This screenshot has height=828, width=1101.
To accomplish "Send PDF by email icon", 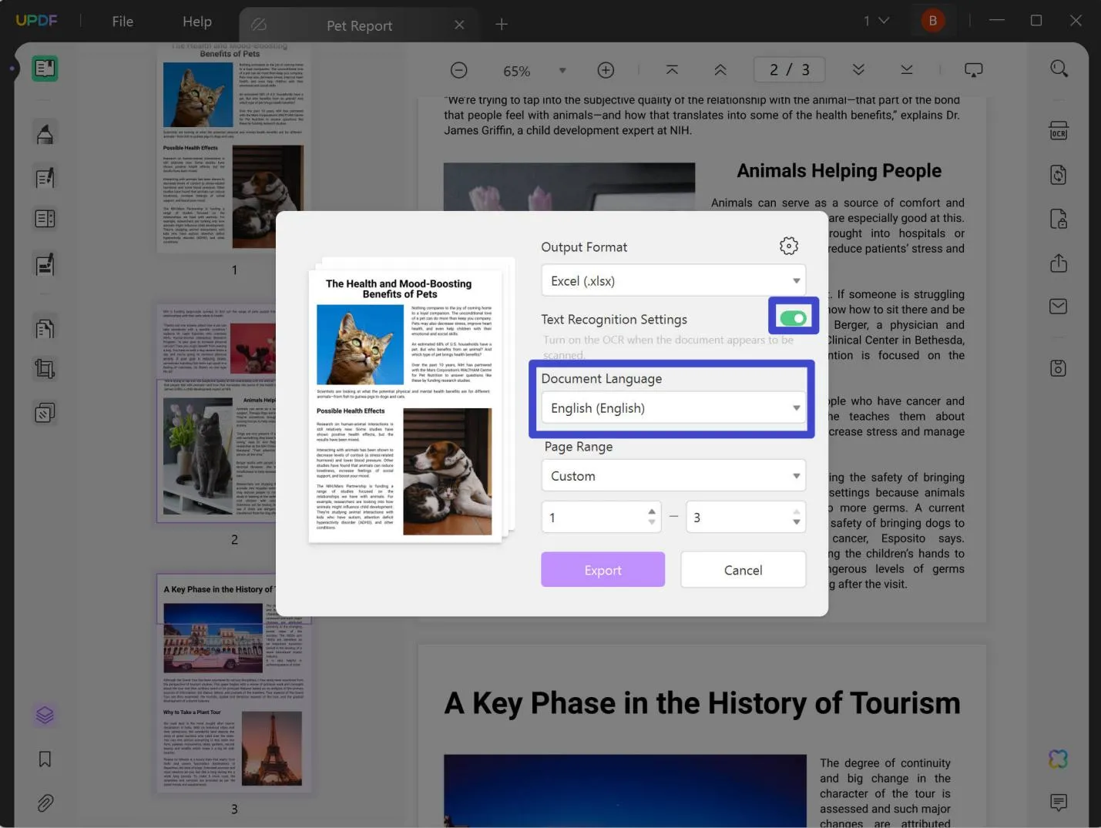I will 1059,307.
